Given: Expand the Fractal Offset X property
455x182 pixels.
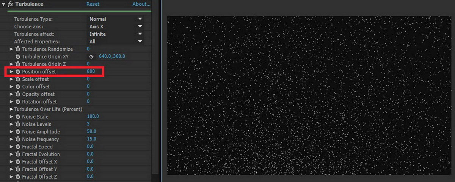Looking at the screenshot, I should tap(11, 162).
